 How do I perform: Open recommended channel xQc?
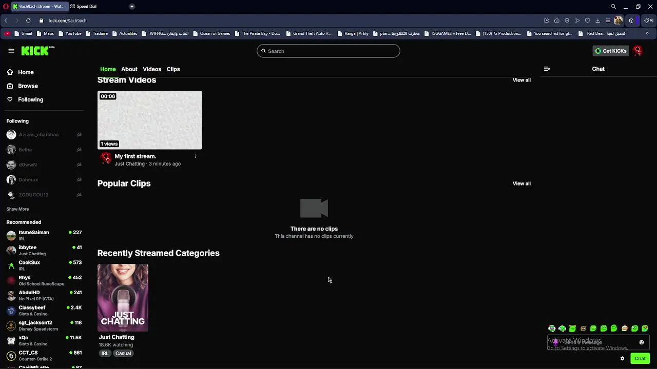pyautogui.click(x=44, y=341)
